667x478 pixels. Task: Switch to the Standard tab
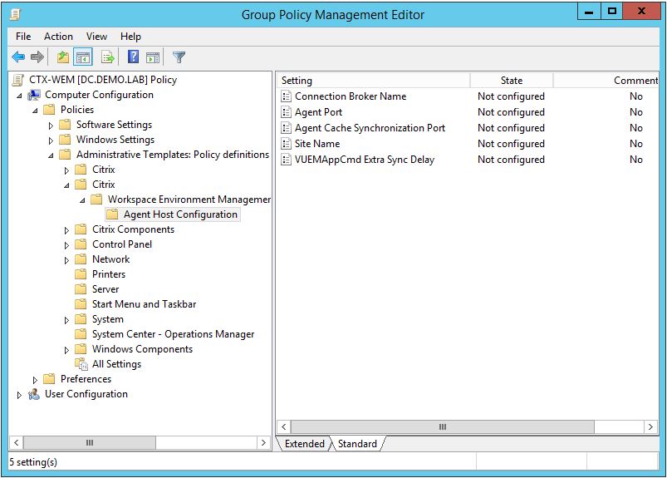coord(357,444)
